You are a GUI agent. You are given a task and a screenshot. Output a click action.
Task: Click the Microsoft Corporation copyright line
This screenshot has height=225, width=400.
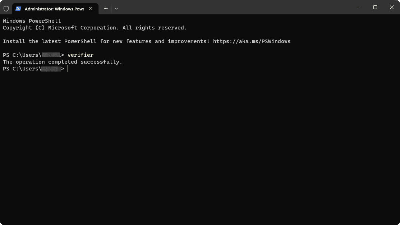point(95,27)
